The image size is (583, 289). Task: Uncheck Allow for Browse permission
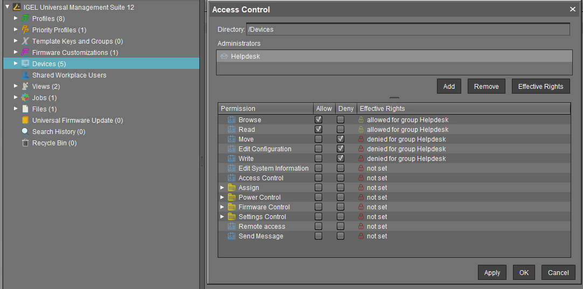click(318, 120)
